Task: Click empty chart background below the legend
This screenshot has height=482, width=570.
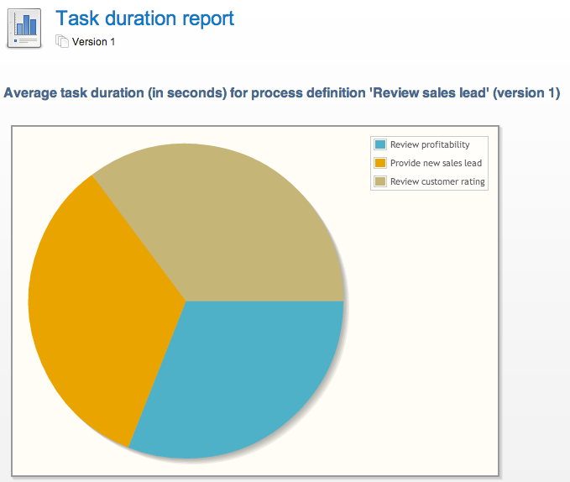Action: point(428,336)
